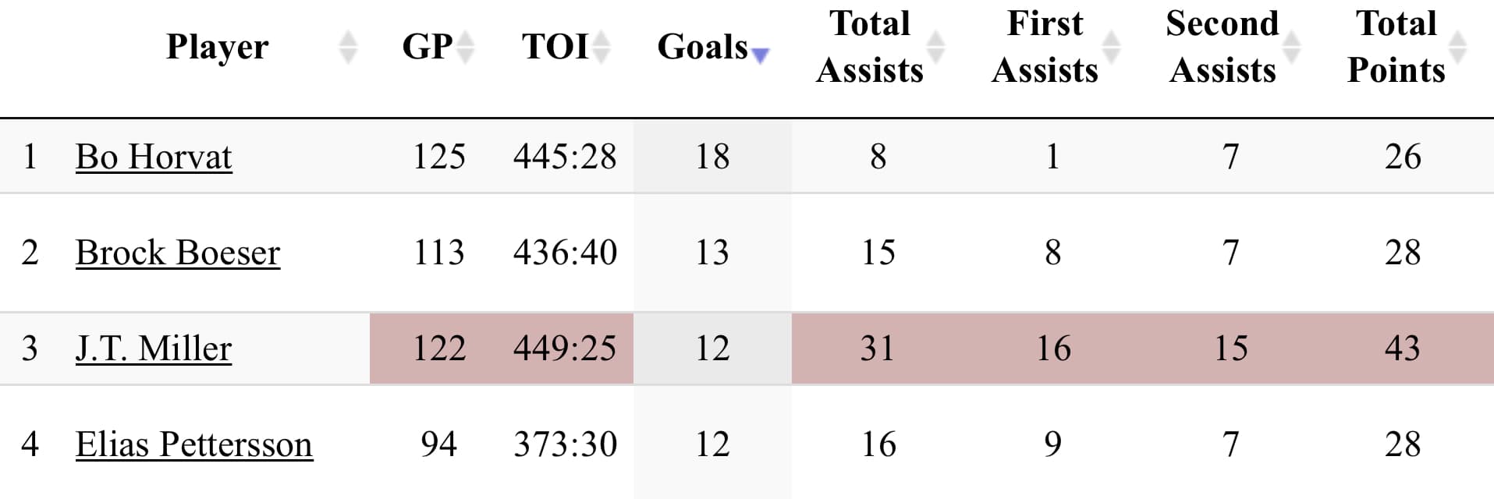This screenshot has width=1494, height=499.
Task: Sort by Total Assists header text
Action: [x=870, y=47]
